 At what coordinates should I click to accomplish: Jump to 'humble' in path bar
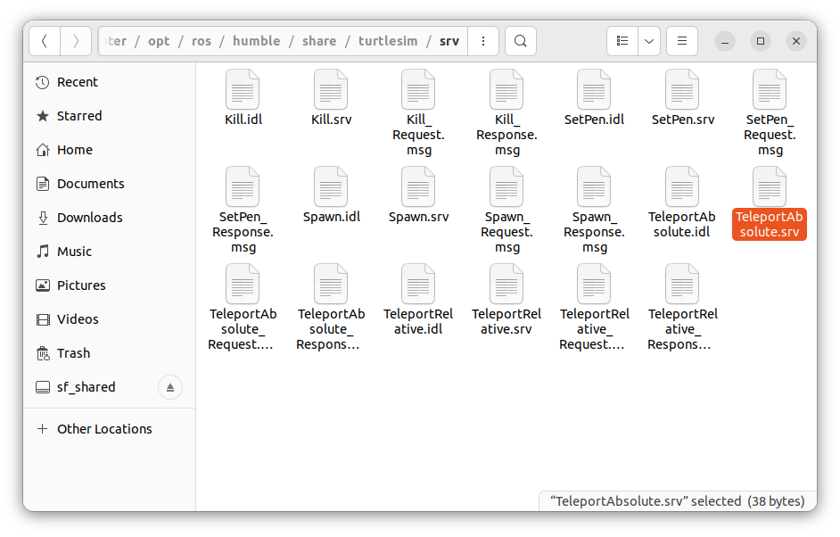(x=257, y=41)
